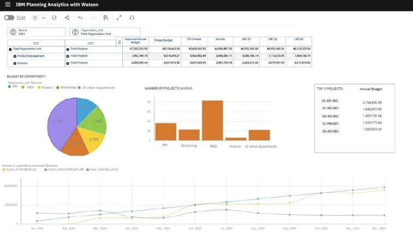This screenshot has height=232, width=413.
Task: Click the 2,794,336.56 budget value
Action: pos(372,103)
